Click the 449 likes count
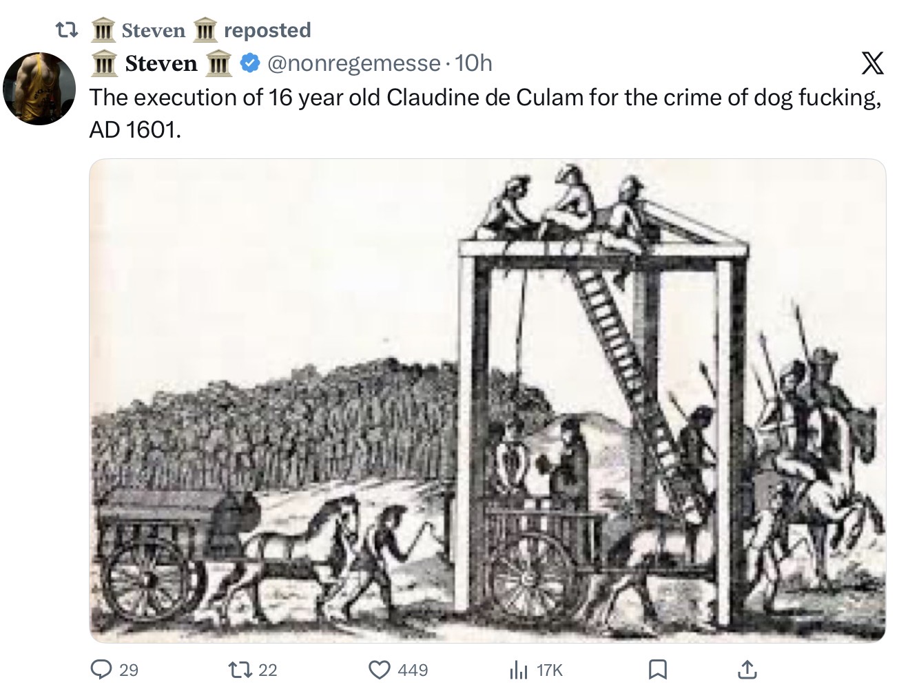899x700 pixels. (x=413, y=670)
